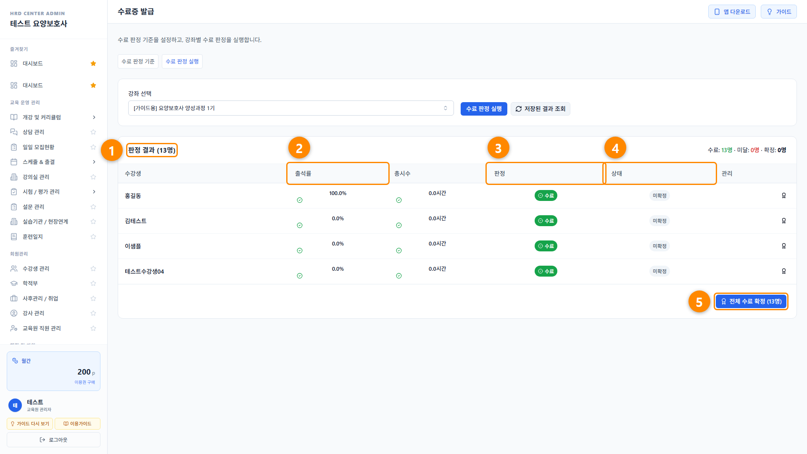Click 수료 badge in 홍길동's row

tap(546, 195)
